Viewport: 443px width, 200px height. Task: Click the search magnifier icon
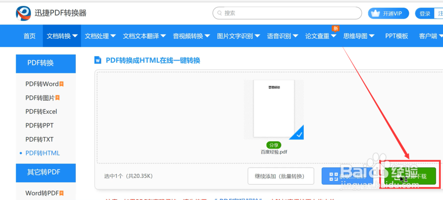(x=219, y=13)
